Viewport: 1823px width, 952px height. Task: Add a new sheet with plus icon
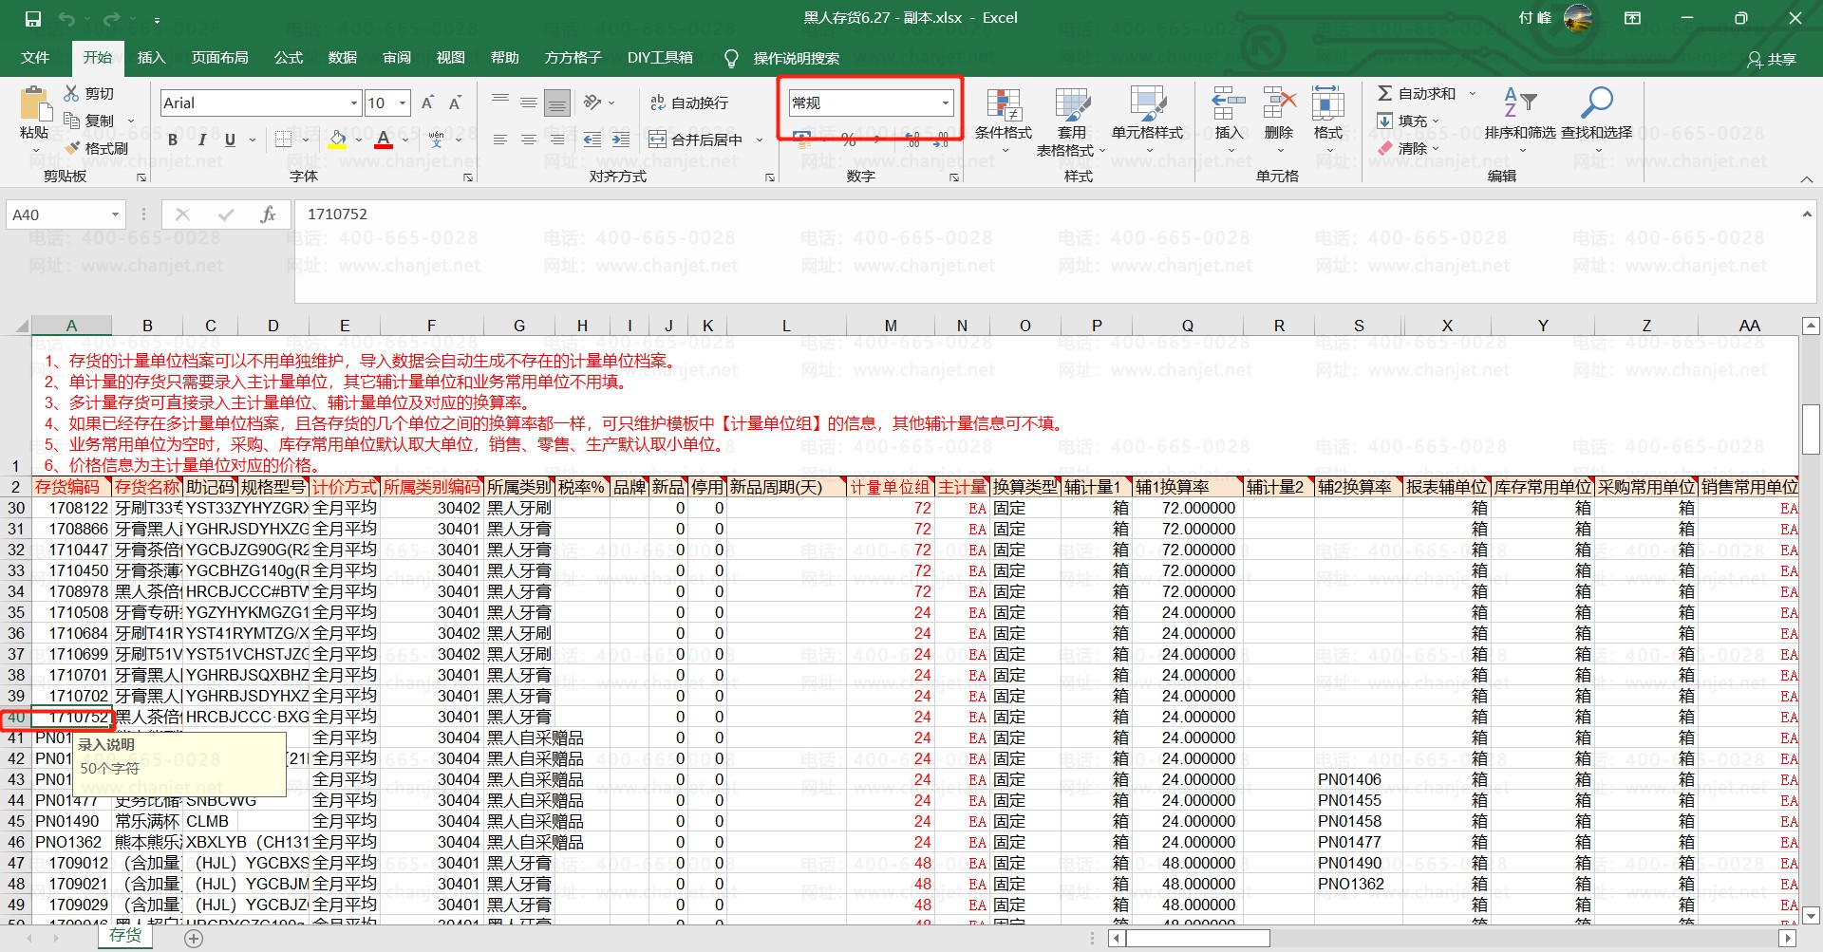click(x=194, y=938)
